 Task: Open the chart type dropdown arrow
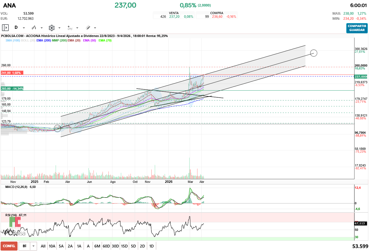[x=42, y=28]
